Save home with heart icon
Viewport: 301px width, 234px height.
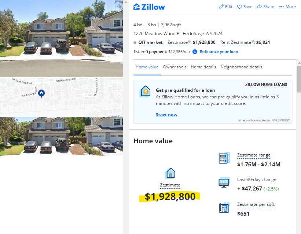[239, 7]
